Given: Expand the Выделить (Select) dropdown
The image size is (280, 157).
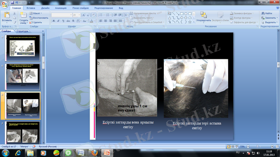Looking at the screenshot, I should pyautogui.click(x=268, y=22).
